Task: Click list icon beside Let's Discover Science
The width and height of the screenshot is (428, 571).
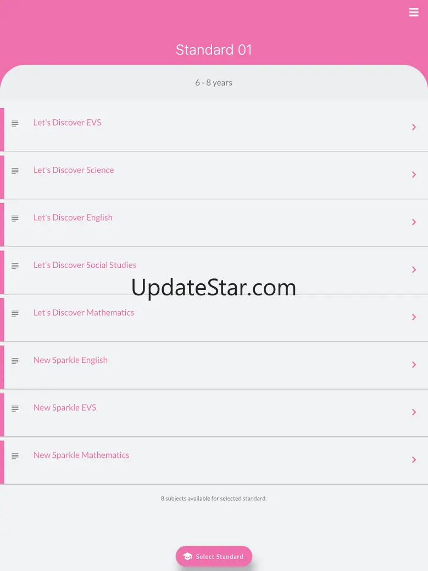Action: coord(15,171)
